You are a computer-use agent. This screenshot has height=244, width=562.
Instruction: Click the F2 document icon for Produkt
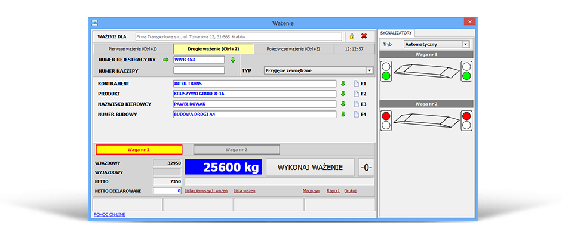356,94
